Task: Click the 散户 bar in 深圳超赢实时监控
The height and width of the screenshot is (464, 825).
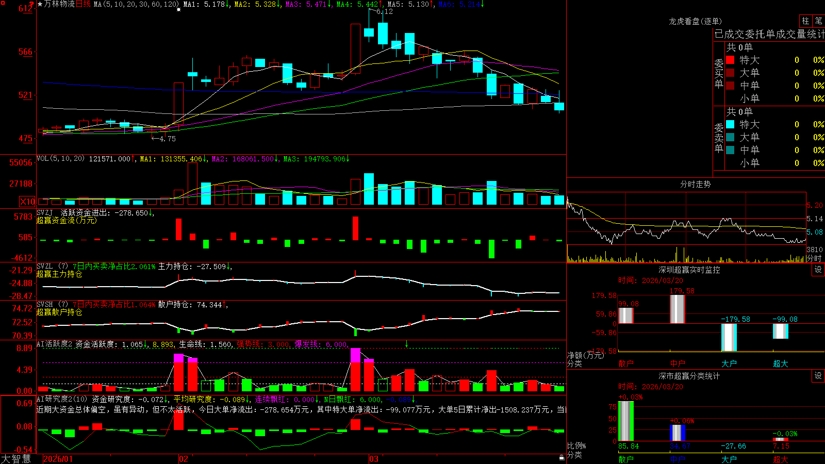Action: [626, 316]
